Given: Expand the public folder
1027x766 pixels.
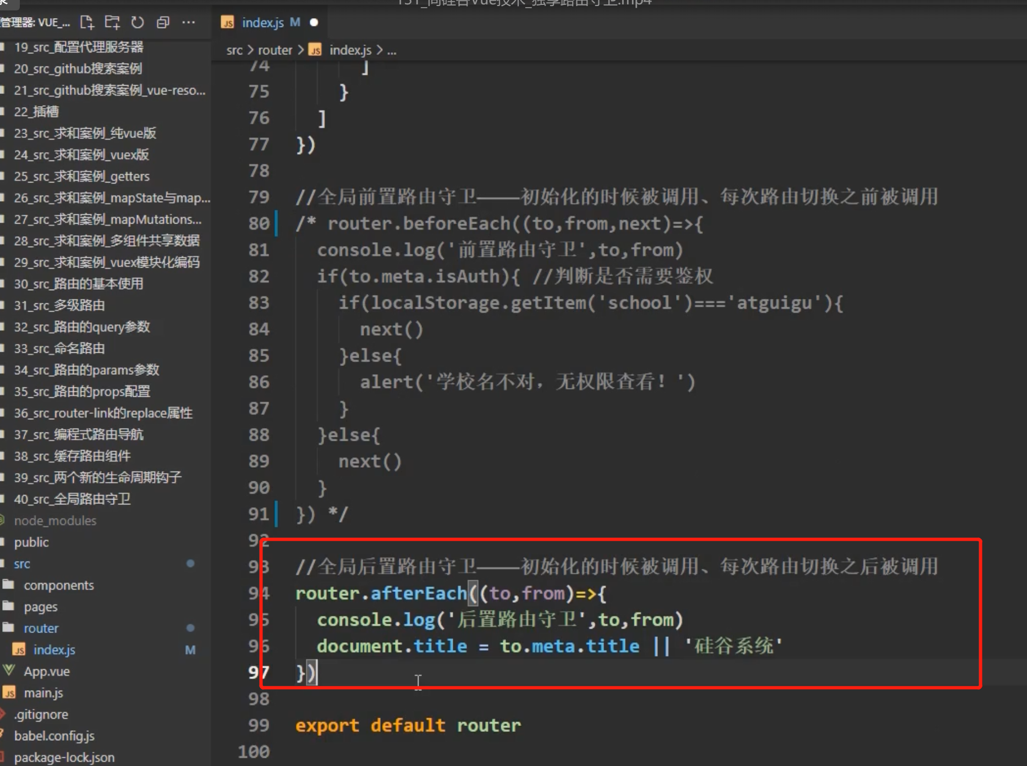Looking at the screenshot, I should pos(31,542).
